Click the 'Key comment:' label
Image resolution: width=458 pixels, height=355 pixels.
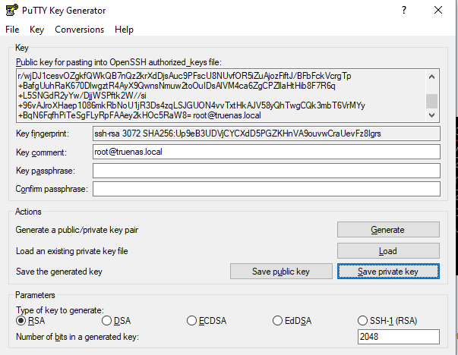[x=41, y=152]
